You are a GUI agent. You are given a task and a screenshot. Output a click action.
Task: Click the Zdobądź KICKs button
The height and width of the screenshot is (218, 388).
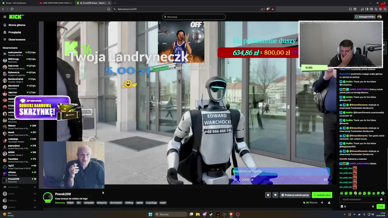point(365,17)
